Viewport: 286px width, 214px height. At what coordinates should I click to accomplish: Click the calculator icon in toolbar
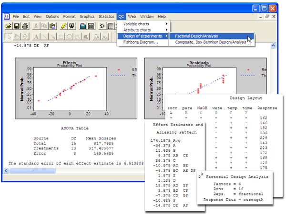pos(82,26)
